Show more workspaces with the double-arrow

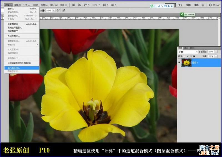click(203, 5)
